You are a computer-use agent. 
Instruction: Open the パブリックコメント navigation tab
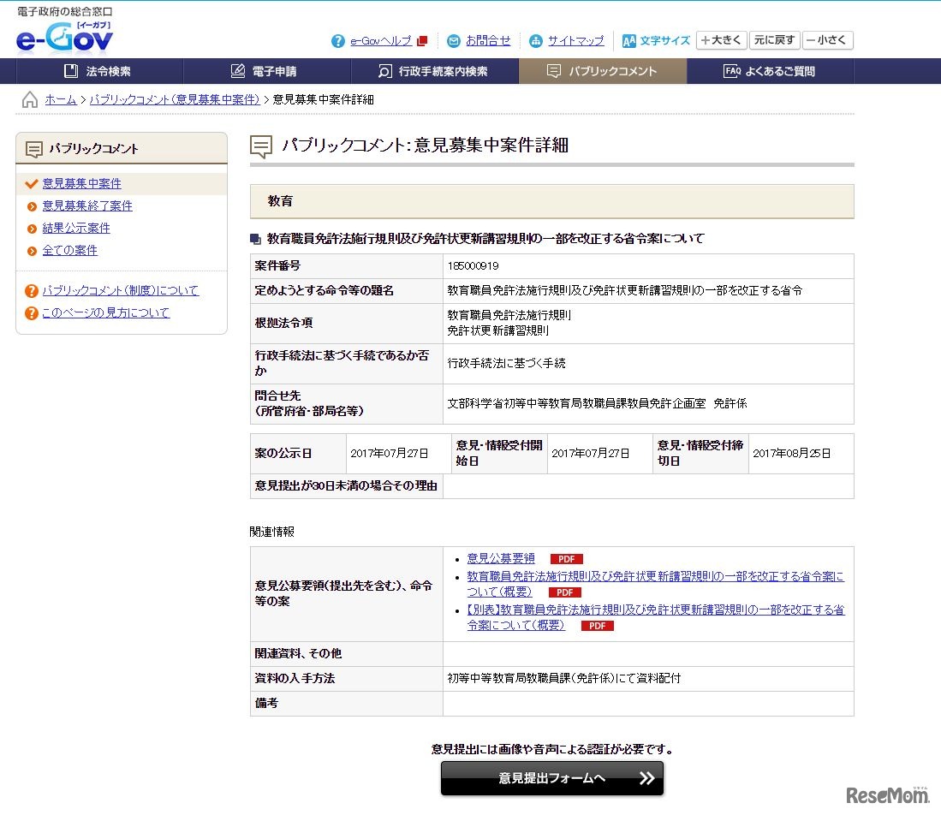pyautogui.click(x=603, y=71)
